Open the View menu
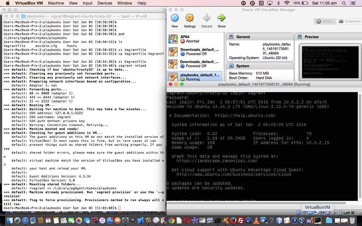 pyautogui.click(x=73, y=3)
